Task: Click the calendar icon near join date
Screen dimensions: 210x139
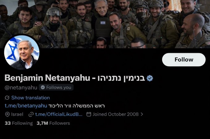Action: point(89,114)
